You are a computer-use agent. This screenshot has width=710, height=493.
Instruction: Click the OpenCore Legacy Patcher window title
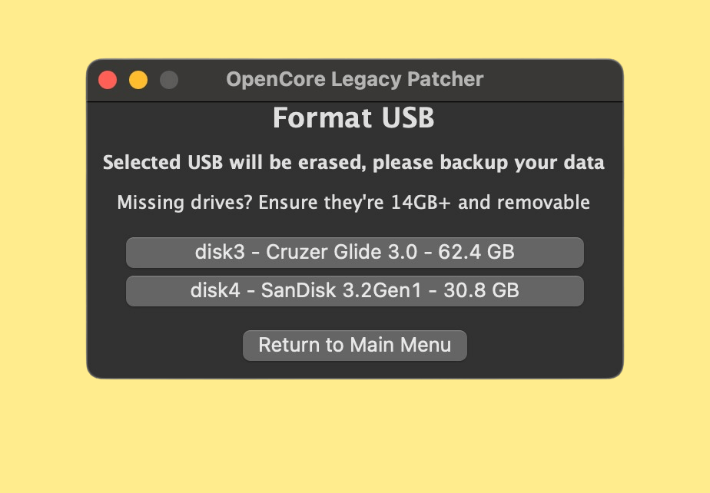(x=354, y=79)
